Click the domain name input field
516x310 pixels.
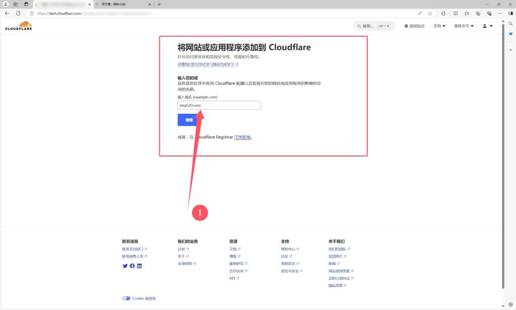[219, 105]
